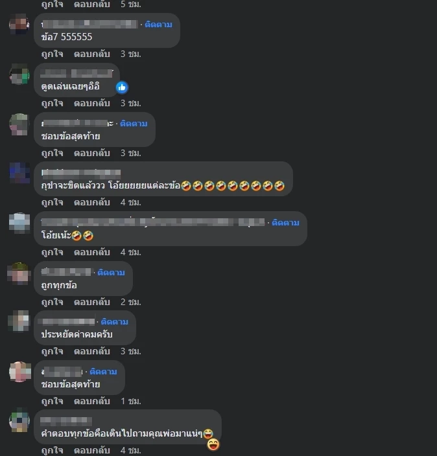
Task: Open avatar next to 'โอ้ยเน้ะ' comment
Action: tap(19, 223)
